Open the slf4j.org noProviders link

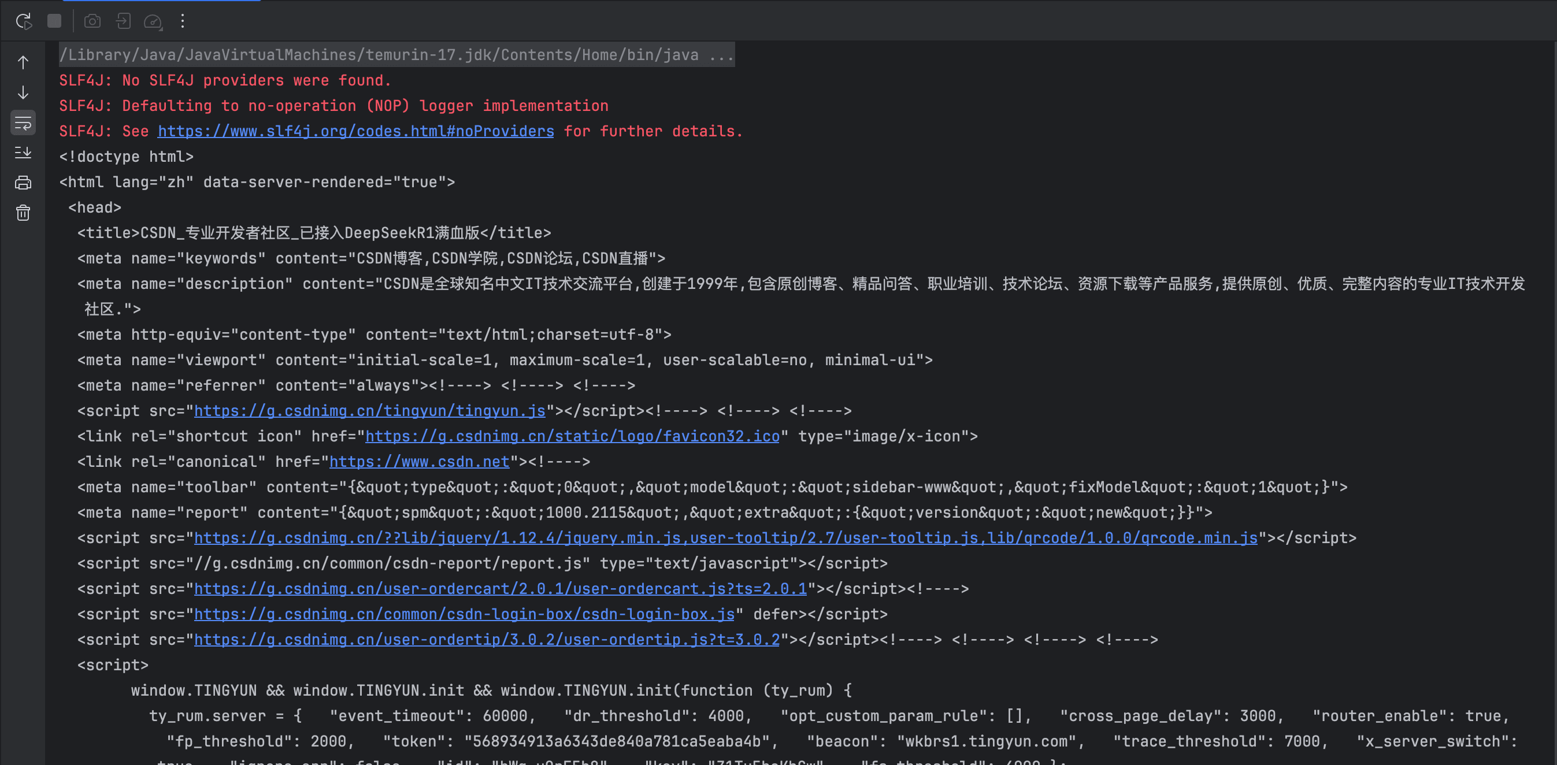pyautogui.click(x=355, y=131)
